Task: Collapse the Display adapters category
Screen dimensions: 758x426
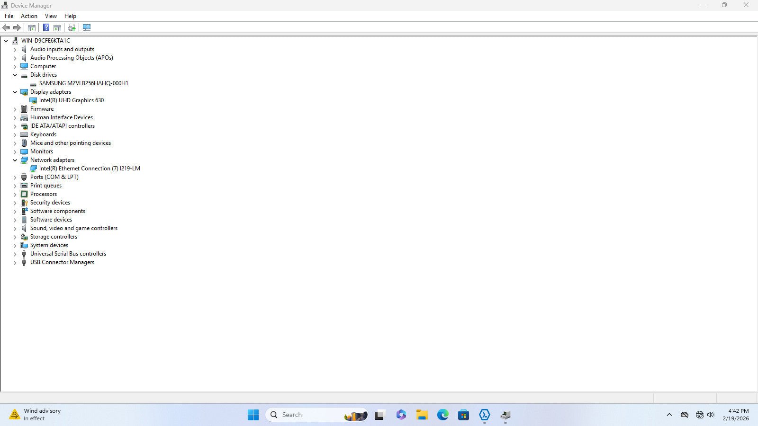Action: 15,92
